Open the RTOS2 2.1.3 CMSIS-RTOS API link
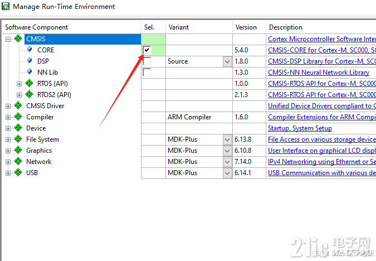Image resolution: width=376 pixels, height=261 pixels. point(322,95)
